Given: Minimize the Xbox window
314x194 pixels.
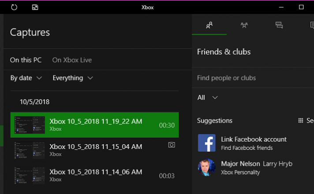Looking at the screenshot, I should (x=281, y=7).
